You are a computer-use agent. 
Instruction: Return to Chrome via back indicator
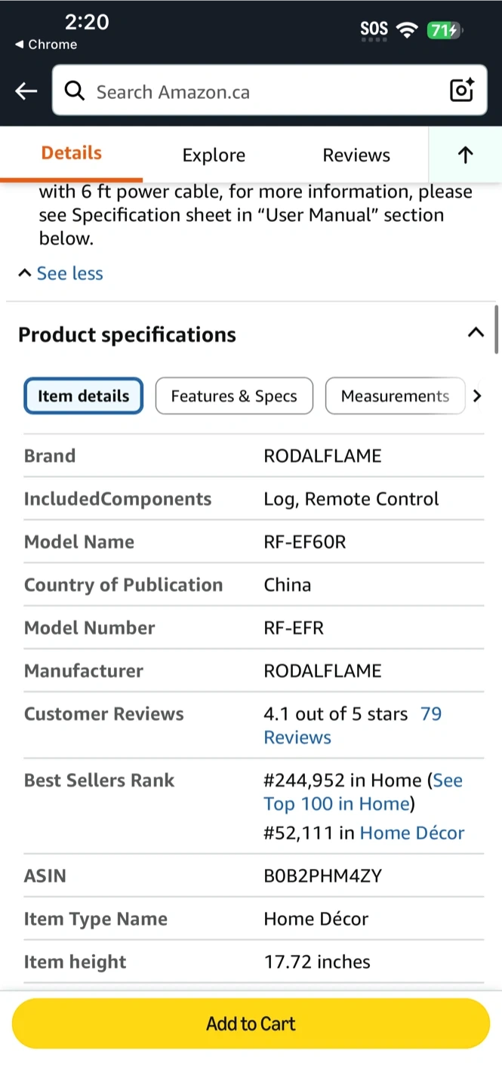point(45,45)
